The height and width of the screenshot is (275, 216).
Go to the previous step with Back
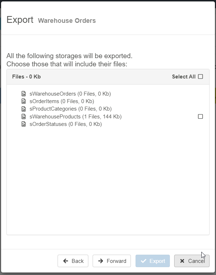pos(73,261)
